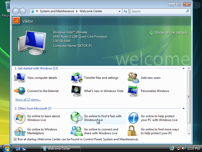Open the Windows Start orb
202x152 pixels.
(7, 148)
